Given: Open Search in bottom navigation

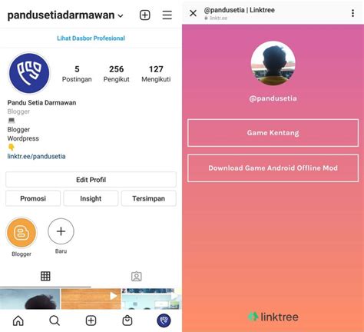Looking at the screenshot, I should tap(55, 320).
